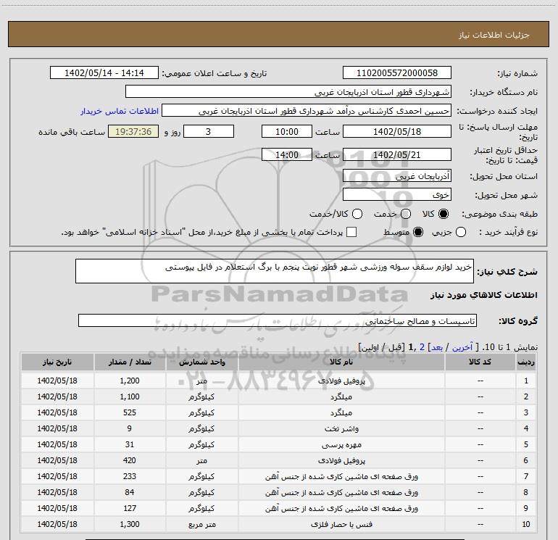Toggle the اسناد خزانه اسلامی payment checkbox
Image resolution: width=558 pixels, height=540 pixels.
351,233
